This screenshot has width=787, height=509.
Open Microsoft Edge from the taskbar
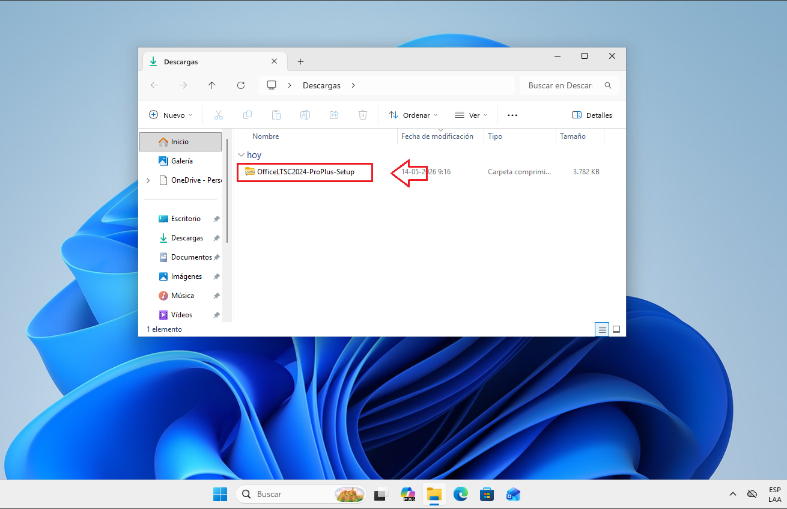pos(461,495)
